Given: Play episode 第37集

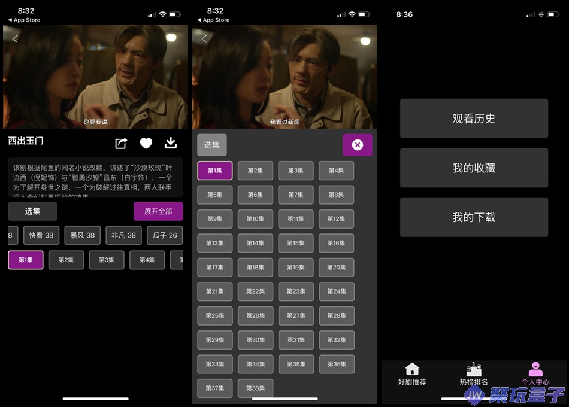Looking at the screenshot, I should (x=215, y=388).
